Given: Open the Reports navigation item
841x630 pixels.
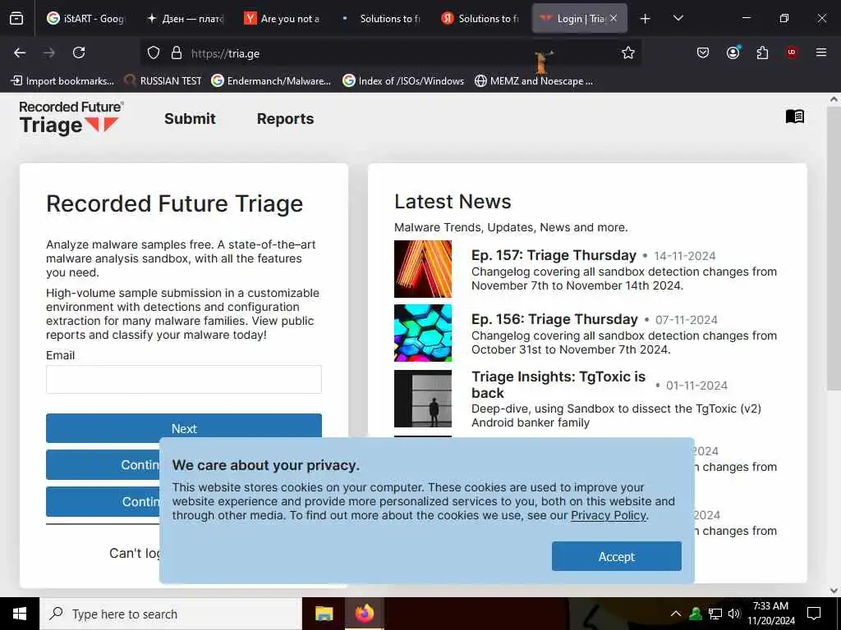Looking at the screenshot, I should 285,119.
